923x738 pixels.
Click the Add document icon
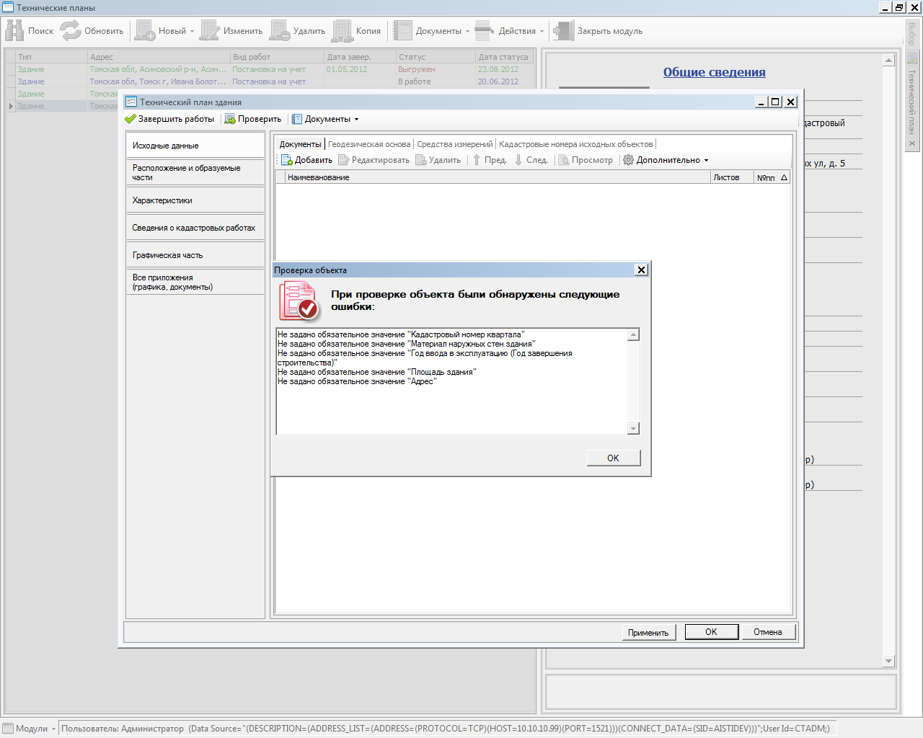pos(286,160)
